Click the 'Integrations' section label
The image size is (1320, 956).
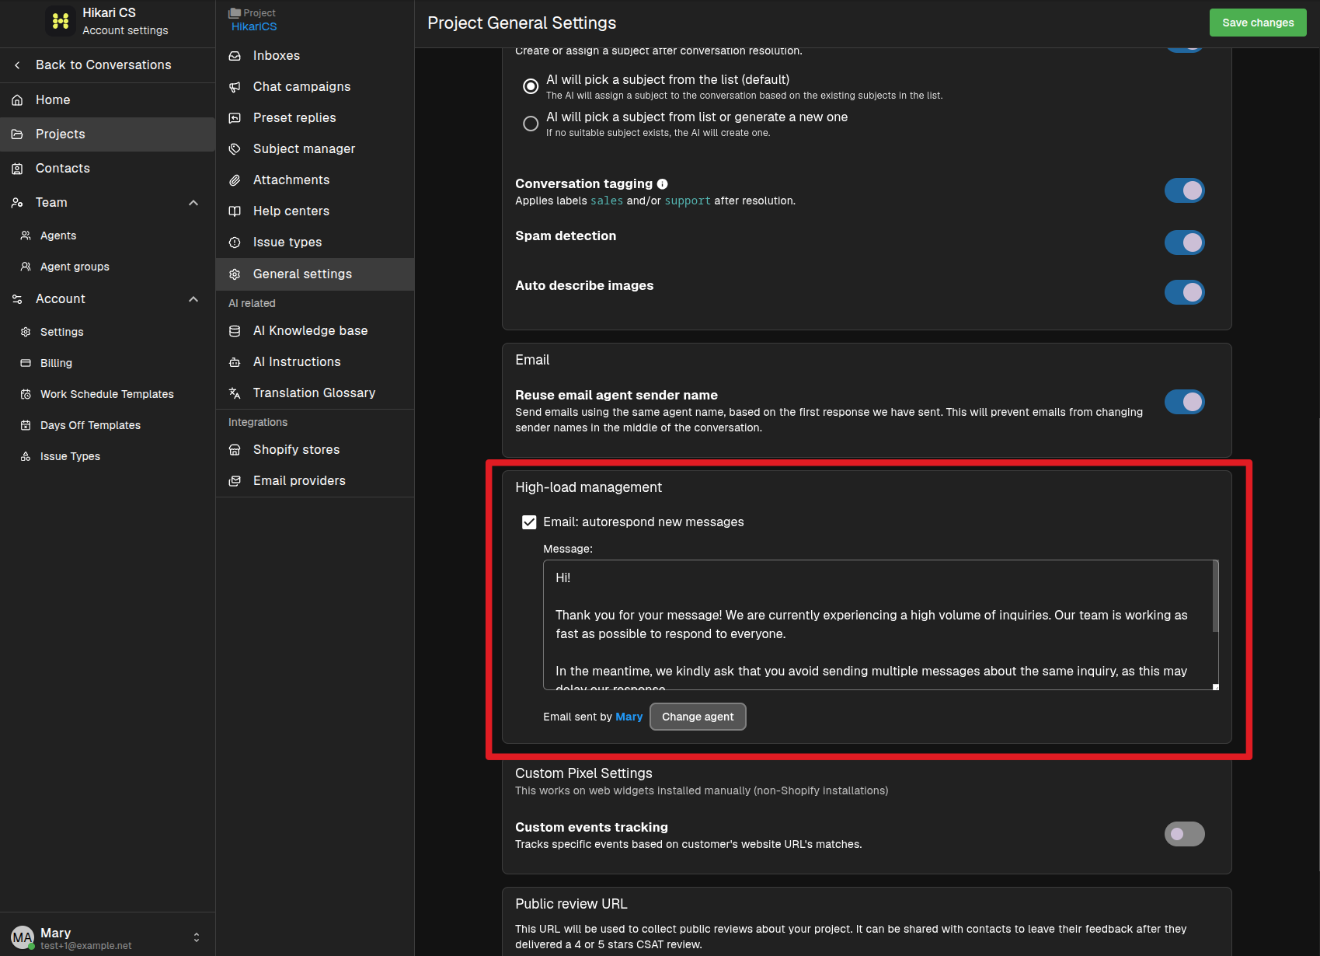pyautogui.click(x=258, y=422)
